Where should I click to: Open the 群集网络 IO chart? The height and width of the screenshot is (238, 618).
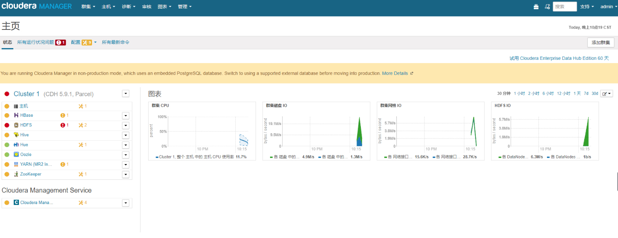431,131
